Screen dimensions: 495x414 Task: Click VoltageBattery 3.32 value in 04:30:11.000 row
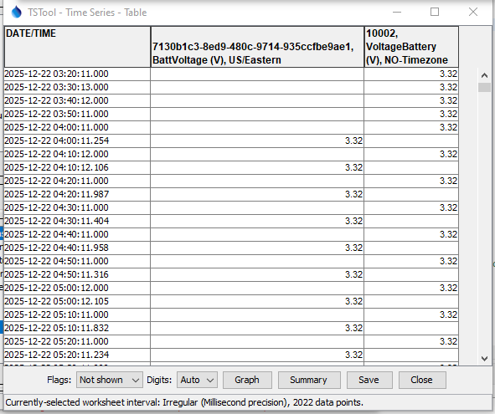tap(411, 207)
